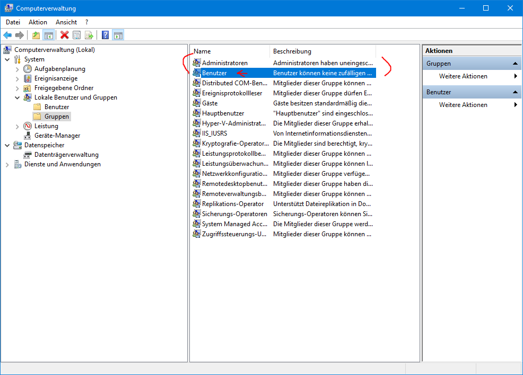Screen dimensions: 523x375
Task: Toggle the Action pane toolbar icon
Action: 118,35
